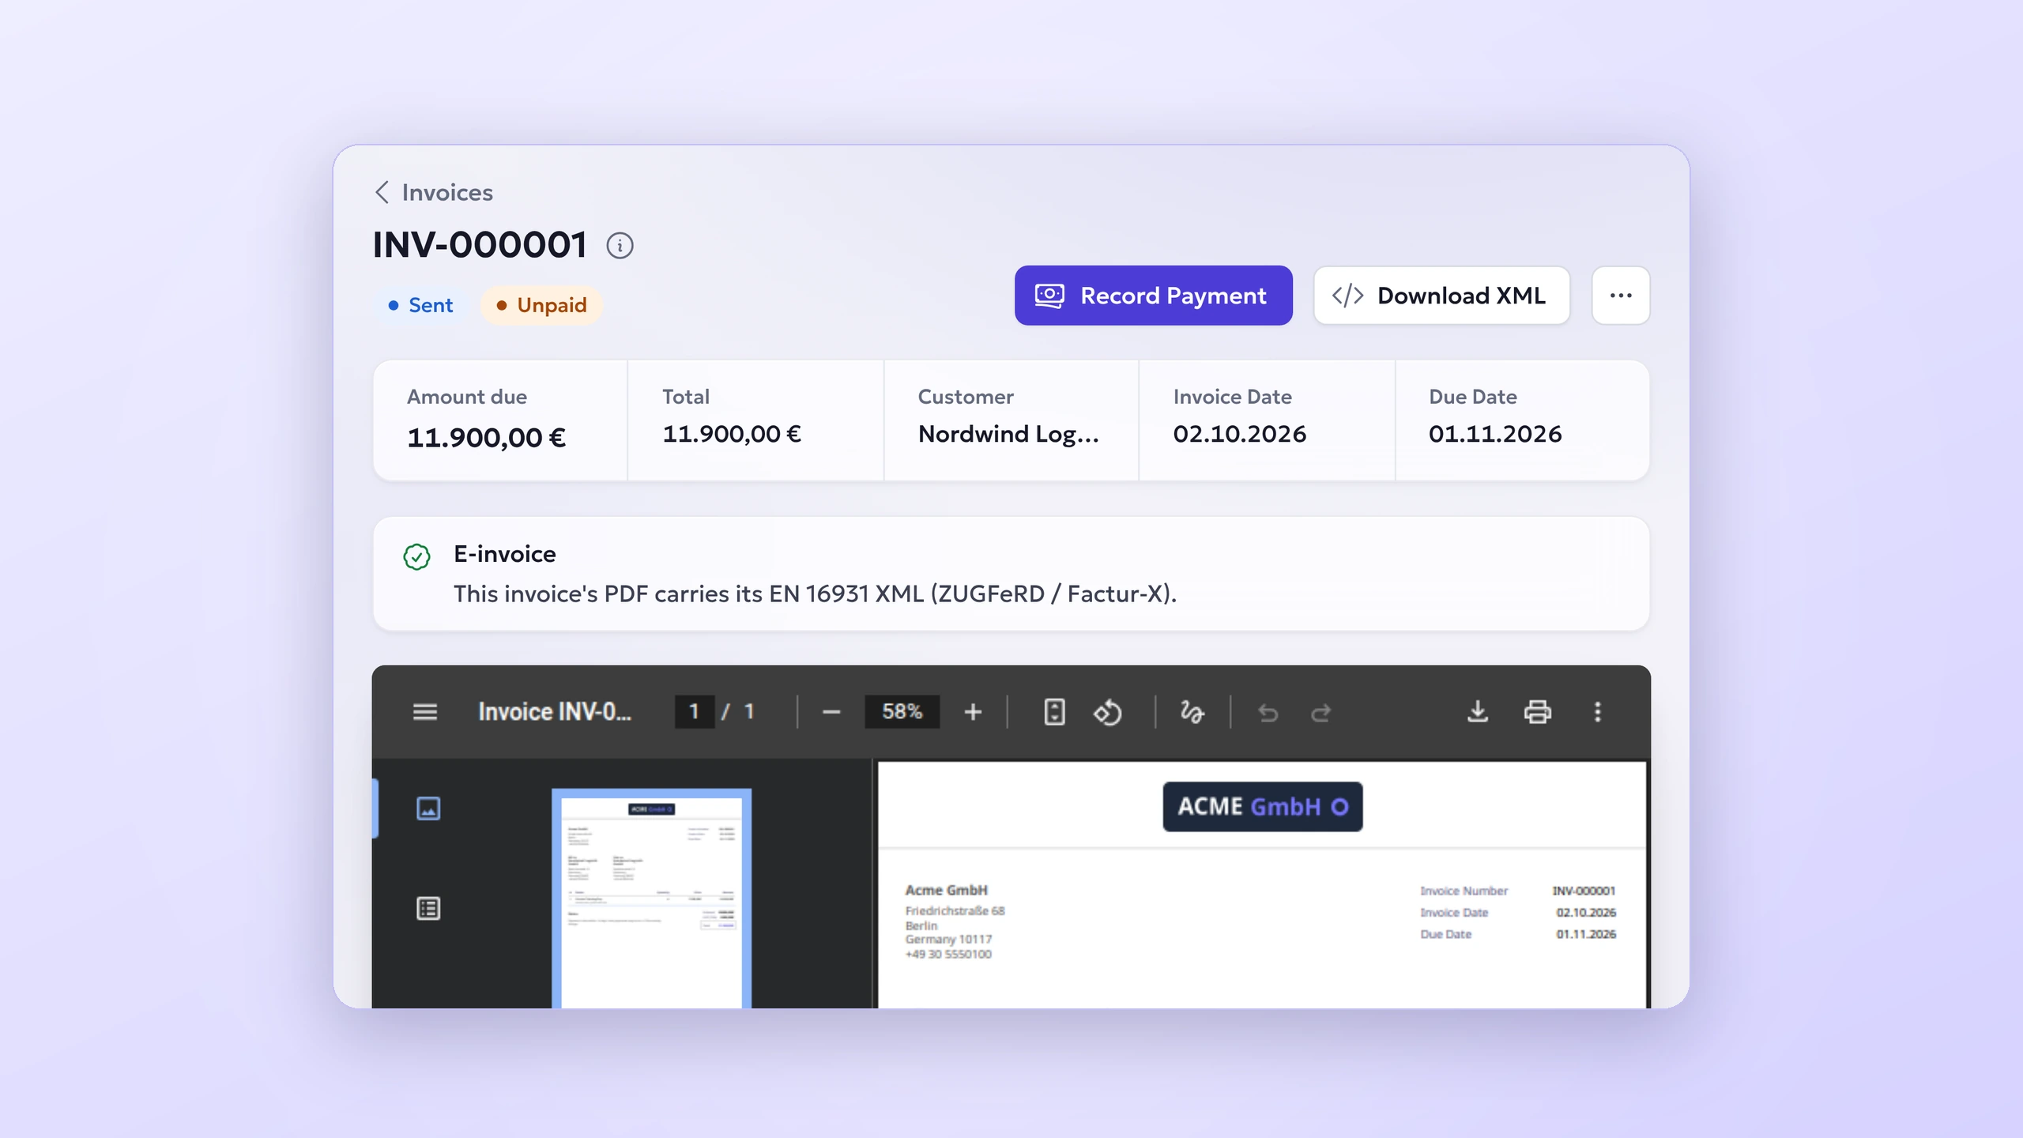This screenshot has height=1138, width=2023.
Task: Click customer name Nordwind Log...
Action: pos(1008,434)
